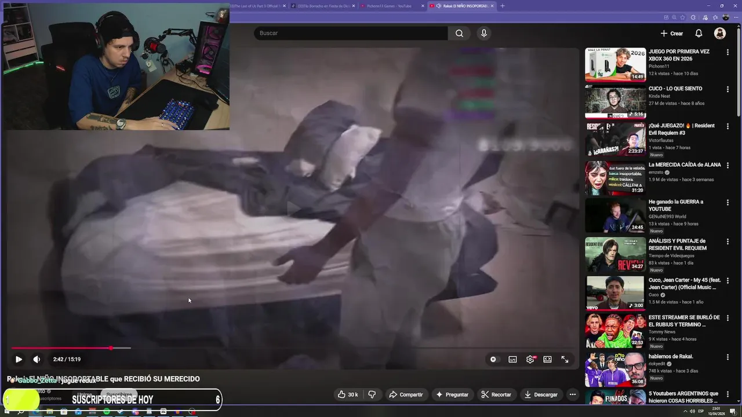Click the Recortar clip button
The width and height of the screenshot is (742, 417).
[496, 394]
